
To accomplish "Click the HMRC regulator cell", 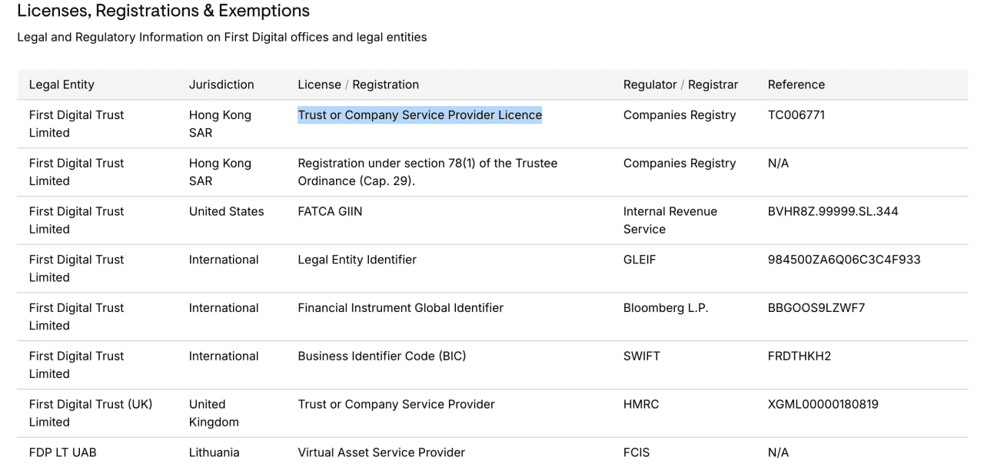I will click(641, 404).
